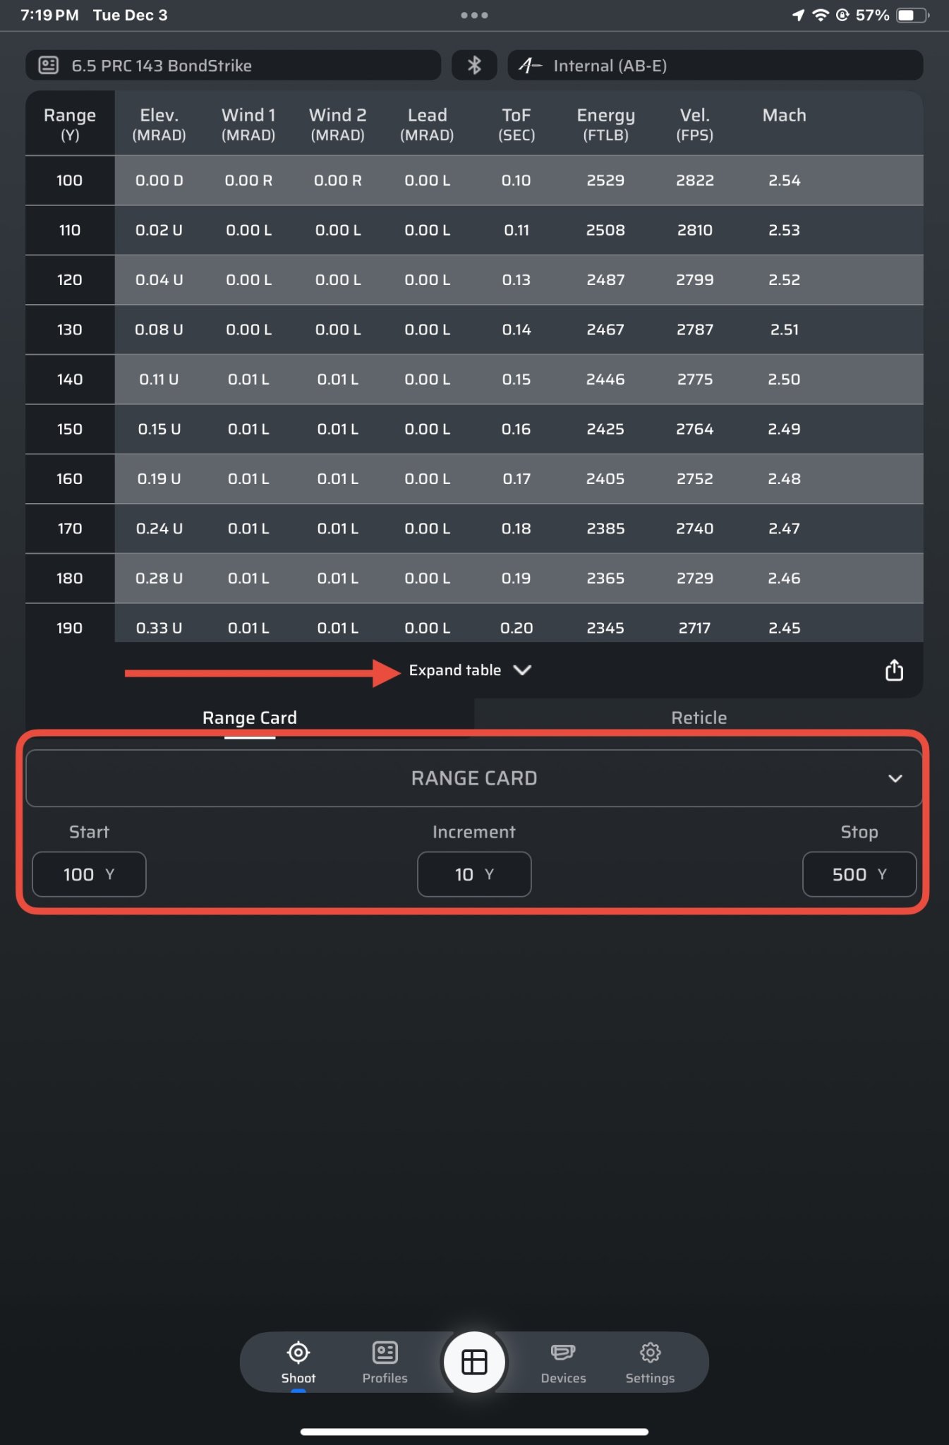Open the Devices icon in bottom bar
The height and width of the screenshot is (1445, 949).
[x=563, y=1353]
